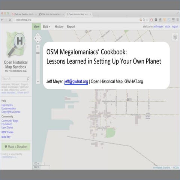Click the Open Historical Map Sandbox heading
Image resolution: width=180 pixels, height=180 pixels.
point(16,64)
